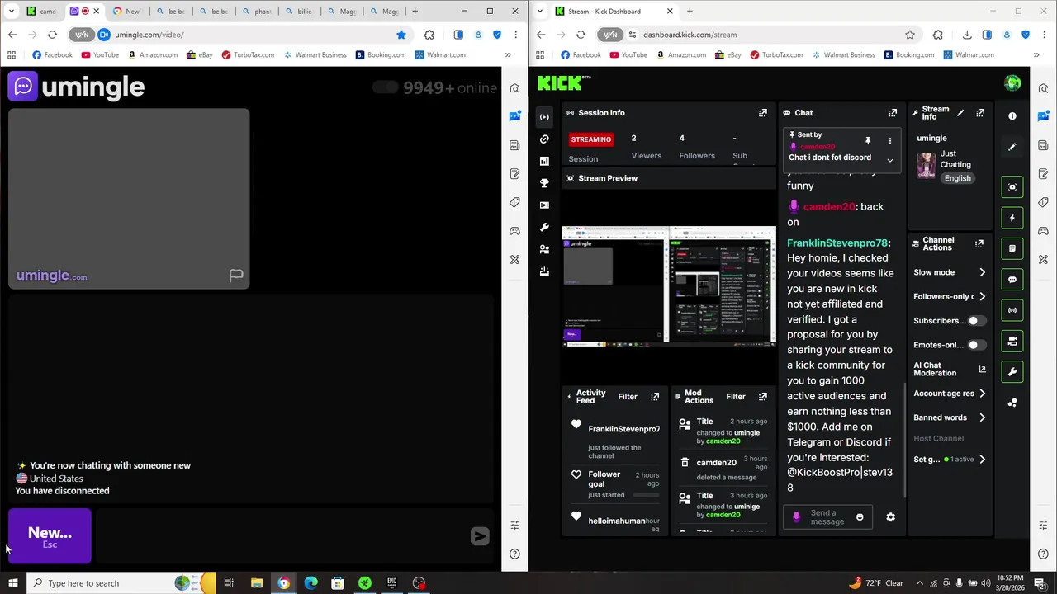Open new tab in Kick browser window
Image resolution: width=1057 pixels, height=594 pixels.
point(690,12)
